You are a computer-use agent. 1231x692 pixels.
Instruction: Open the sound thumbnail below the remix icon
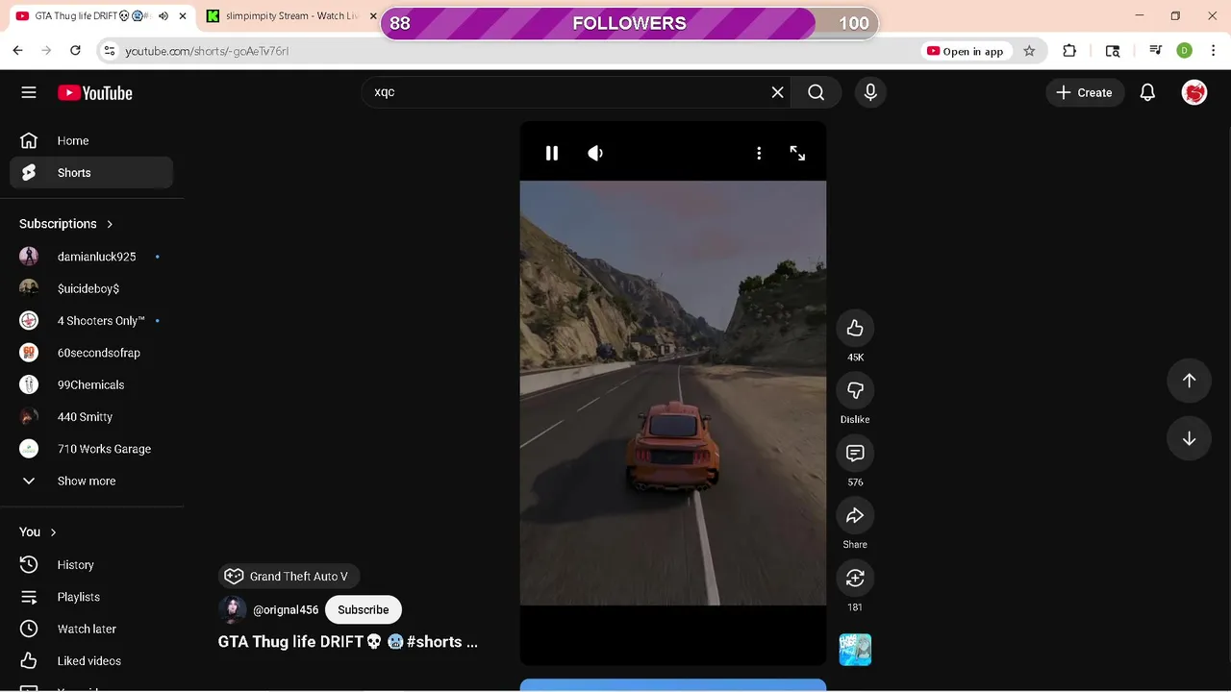point(855,650)
